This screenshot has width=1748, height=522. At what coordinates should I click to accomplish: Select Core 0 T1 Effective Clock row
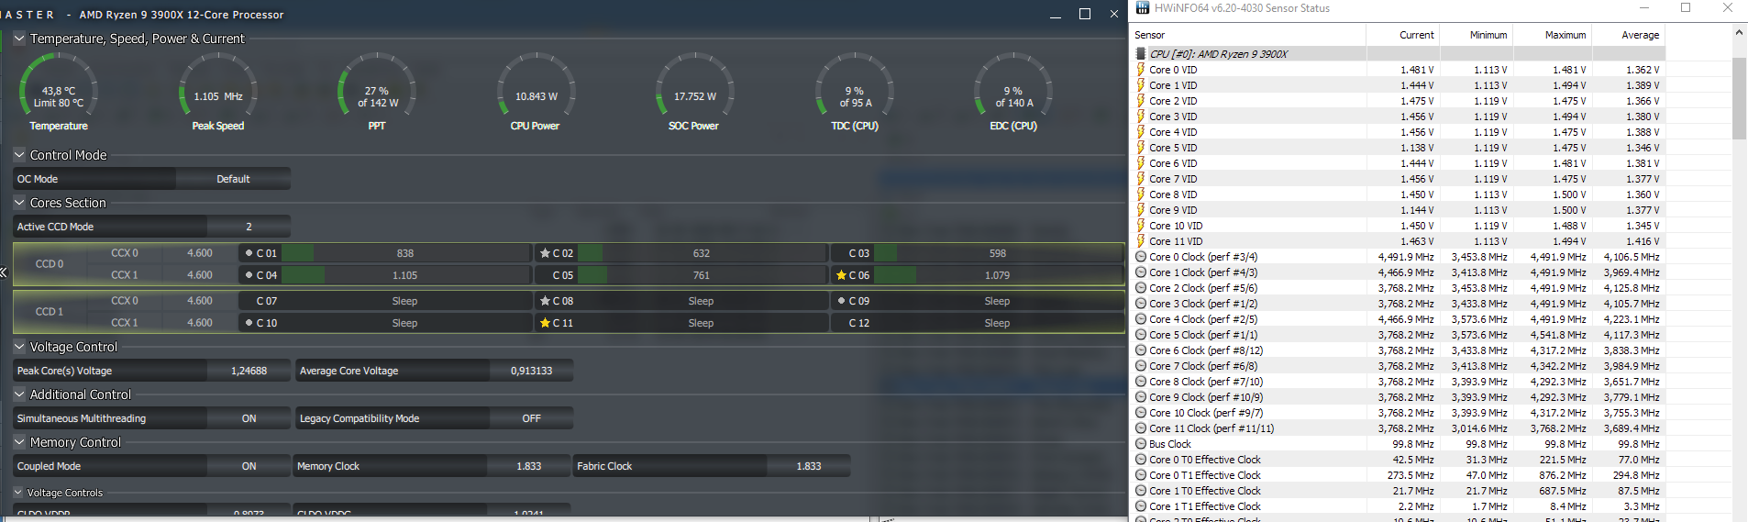click(1398, 475)
